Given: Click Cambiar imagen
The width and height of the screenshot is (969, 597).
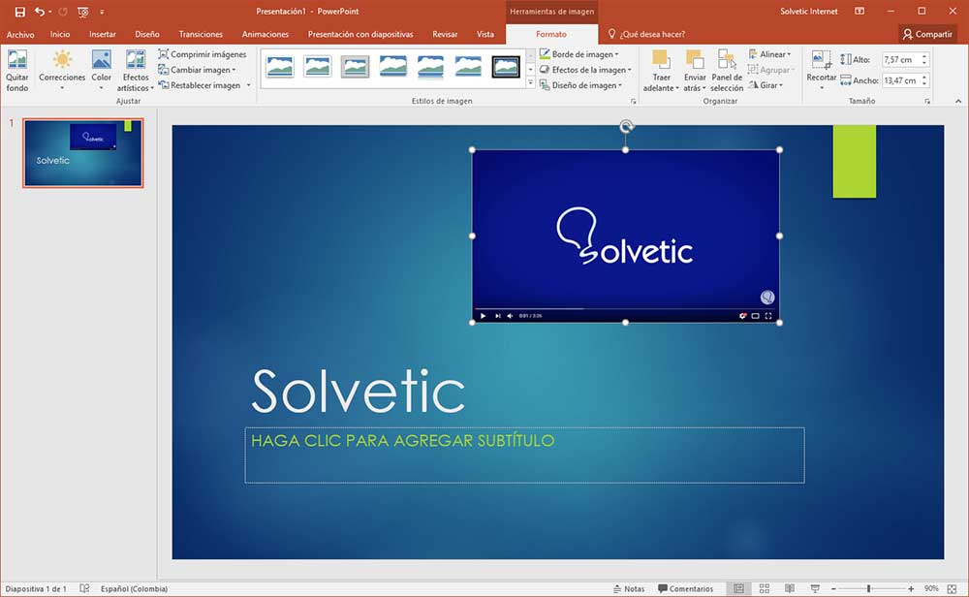Looking at the screenshot, I should coord(197,70).
